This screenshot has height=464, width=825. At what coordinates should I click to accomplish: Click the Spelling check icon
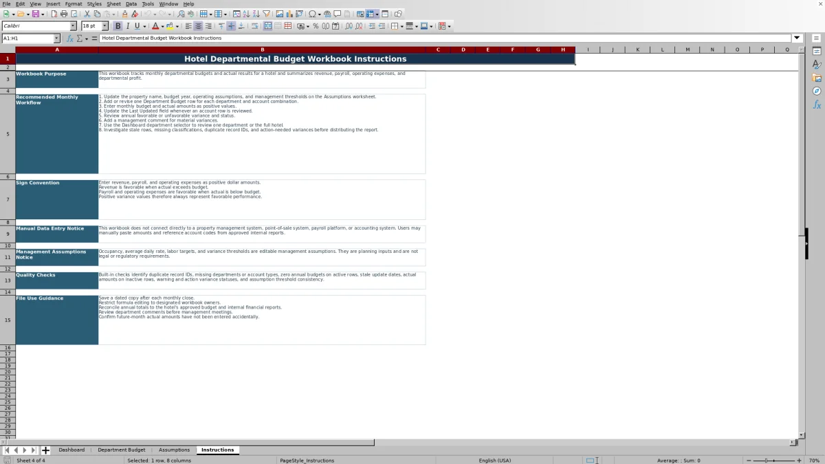(x=190, y=14)
